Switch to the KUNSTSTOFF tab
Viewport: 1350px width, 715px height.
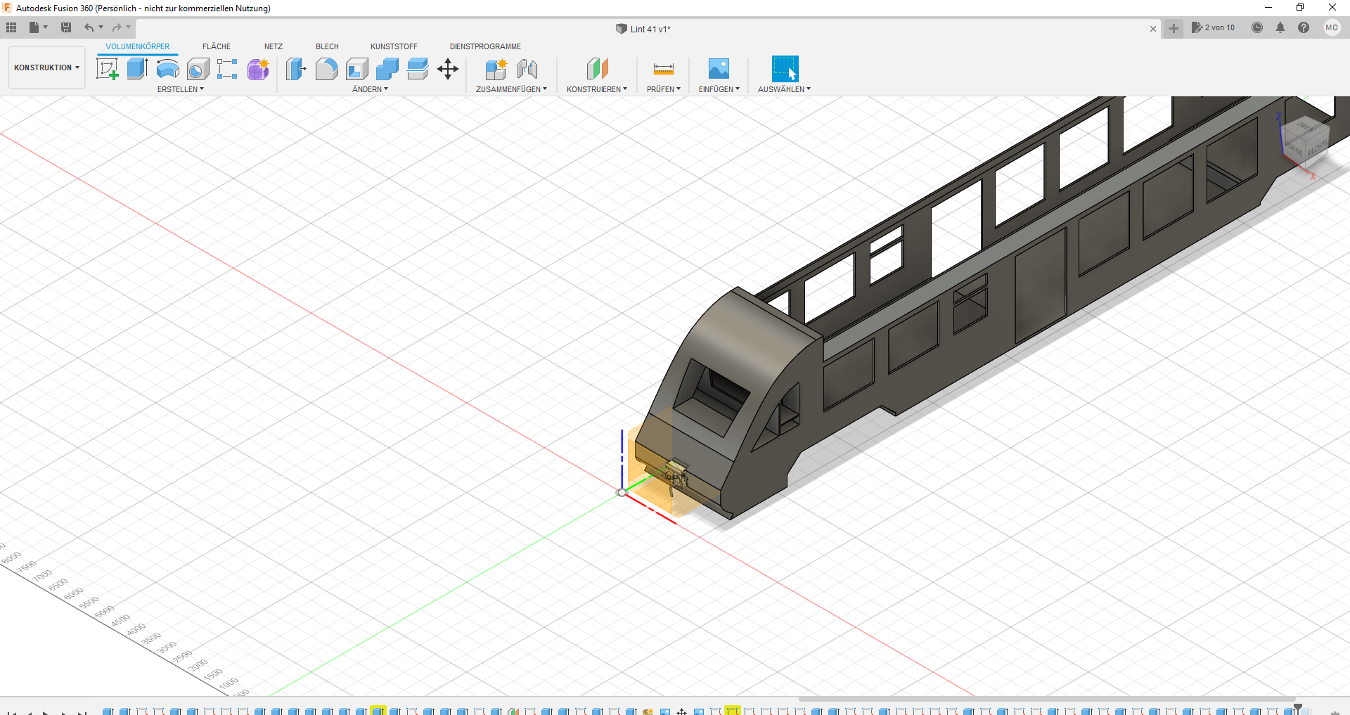394,46
